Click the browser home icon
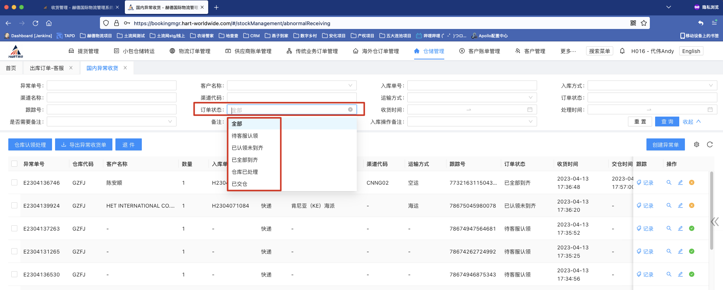This screenshot has height=290, width=723. click(x=49, y=23)
